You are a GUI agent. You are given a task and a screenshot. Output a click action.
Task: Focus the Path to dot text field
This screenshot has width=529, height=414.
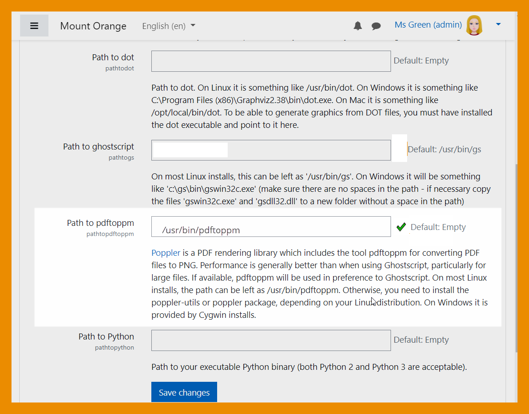(271, 61)
